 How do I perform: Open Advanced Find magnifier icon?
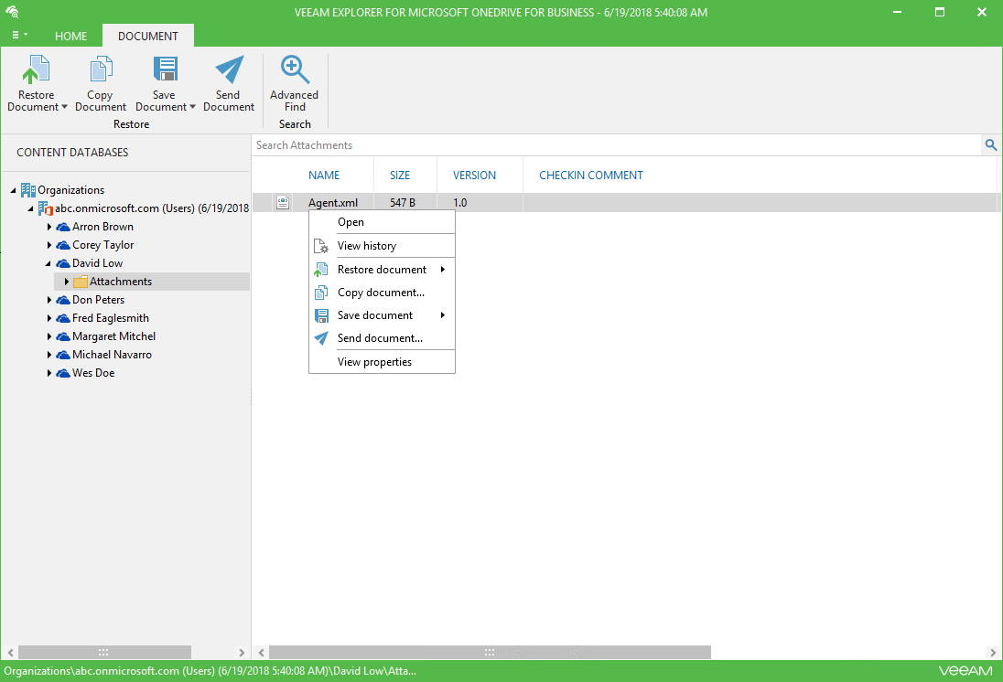pos(295,69)
